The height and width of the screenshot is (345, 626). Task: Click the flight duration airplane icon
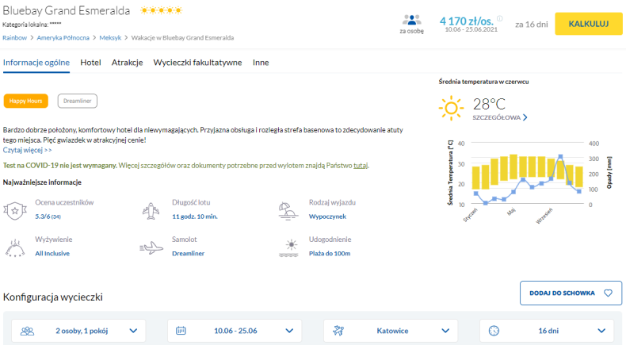151,211
